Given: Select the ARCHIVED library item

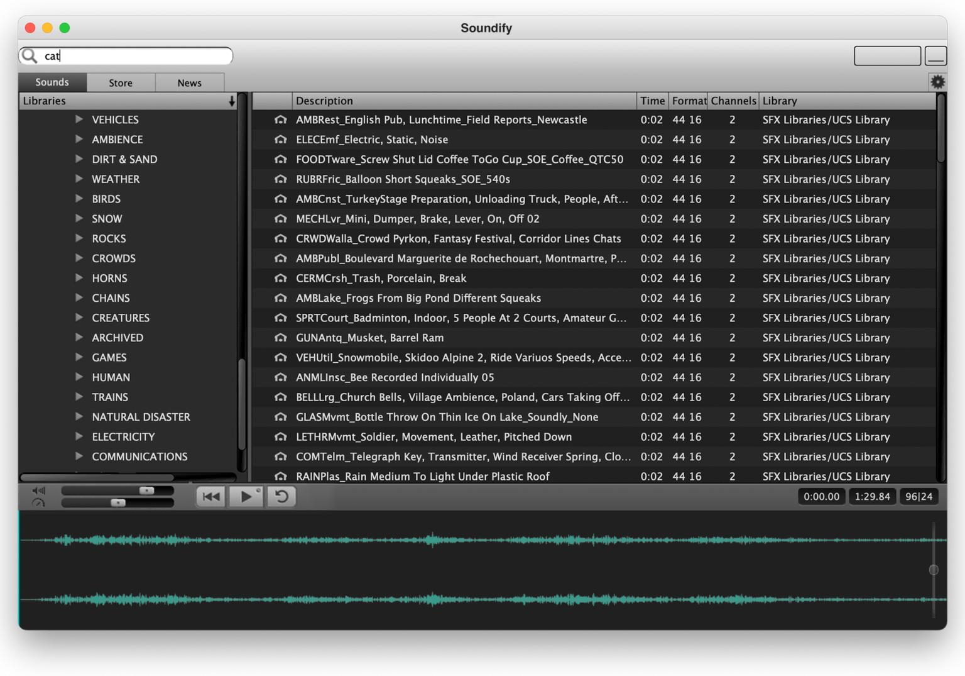Looking at the screenshot, I should click(x=117, y=338).
